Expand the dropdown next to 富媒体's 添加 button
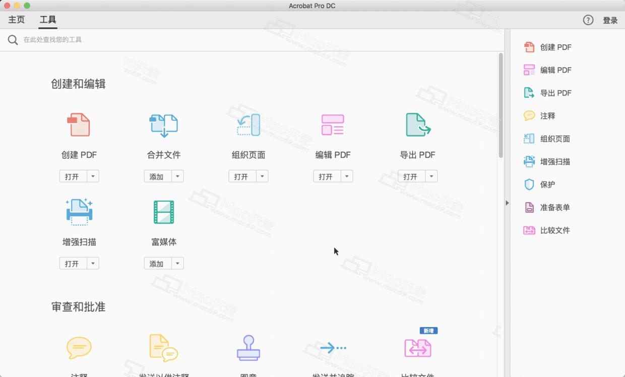The height and width of the screenshot is (377, 625). [x=177, y=263]
